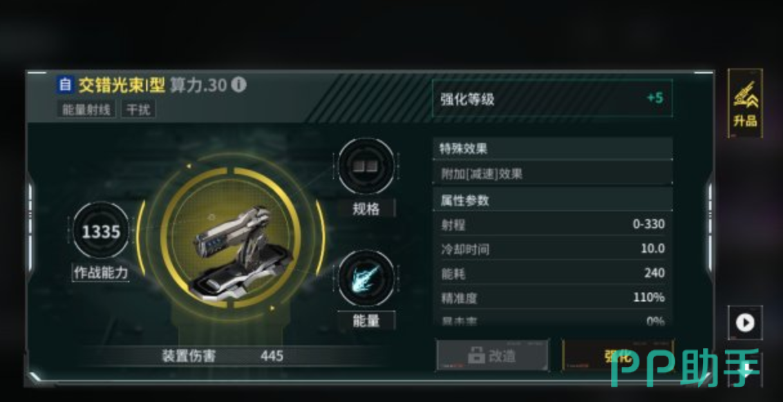Tap the 1335 combat power circle
The image size is (783, 402).
click(101, 232)
